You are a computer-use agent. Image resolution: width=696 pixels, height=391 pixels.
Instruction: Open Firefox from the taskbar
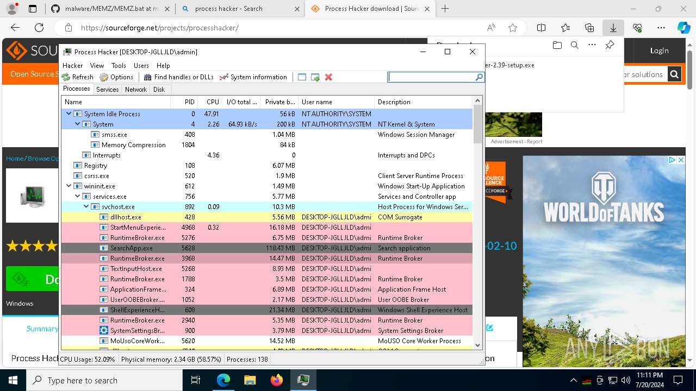click(276, 380)
